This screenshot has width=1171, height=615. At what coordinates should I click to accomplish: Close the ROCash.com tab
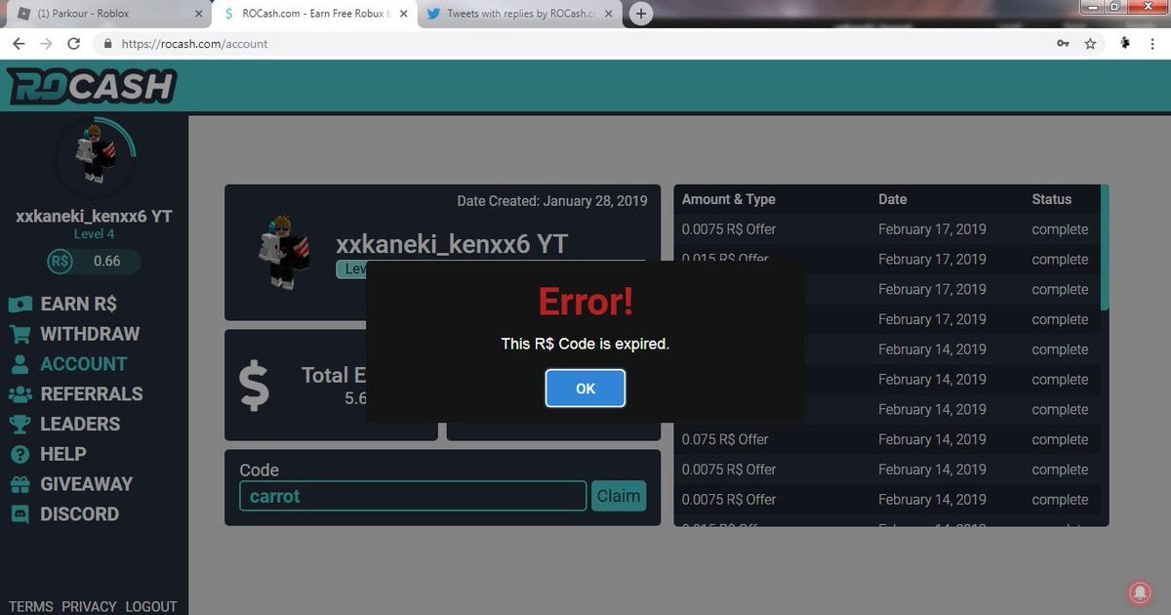(x=404, y=14)
